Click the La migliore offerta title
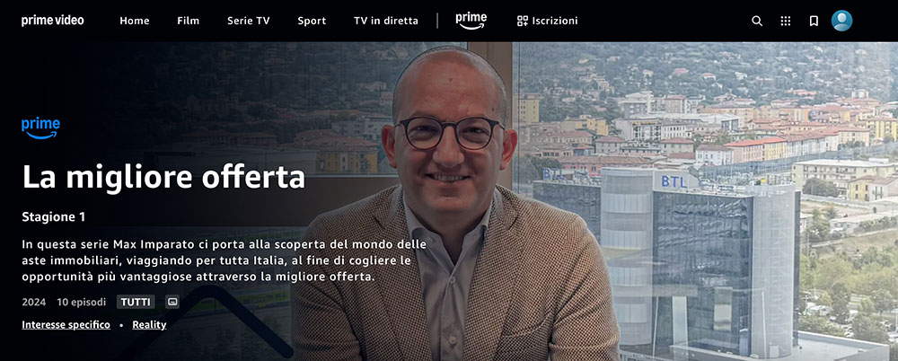 (x=163, y=177)
